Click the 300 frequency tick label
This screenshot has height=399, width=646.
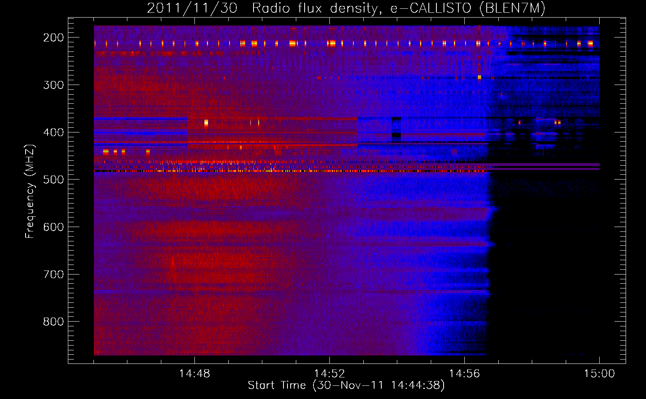[x=54, y=85]
